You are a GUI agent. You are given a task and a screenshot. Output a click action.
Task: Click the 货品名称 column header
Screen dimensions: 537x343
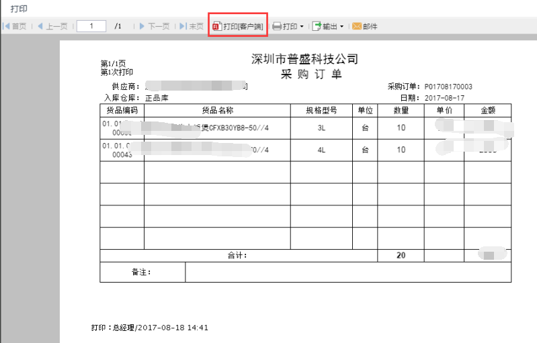pyautogui.click(x=217, y=110)
